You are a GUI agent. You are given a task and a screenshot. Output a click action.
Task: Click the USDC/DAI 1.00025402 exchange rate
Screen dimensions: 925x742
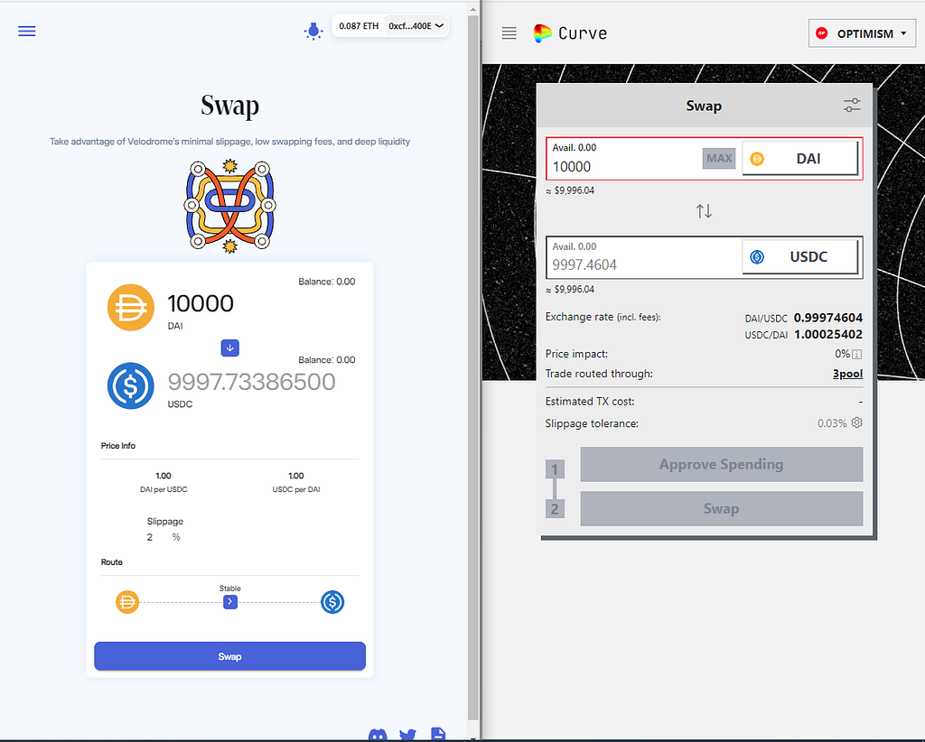828,334
